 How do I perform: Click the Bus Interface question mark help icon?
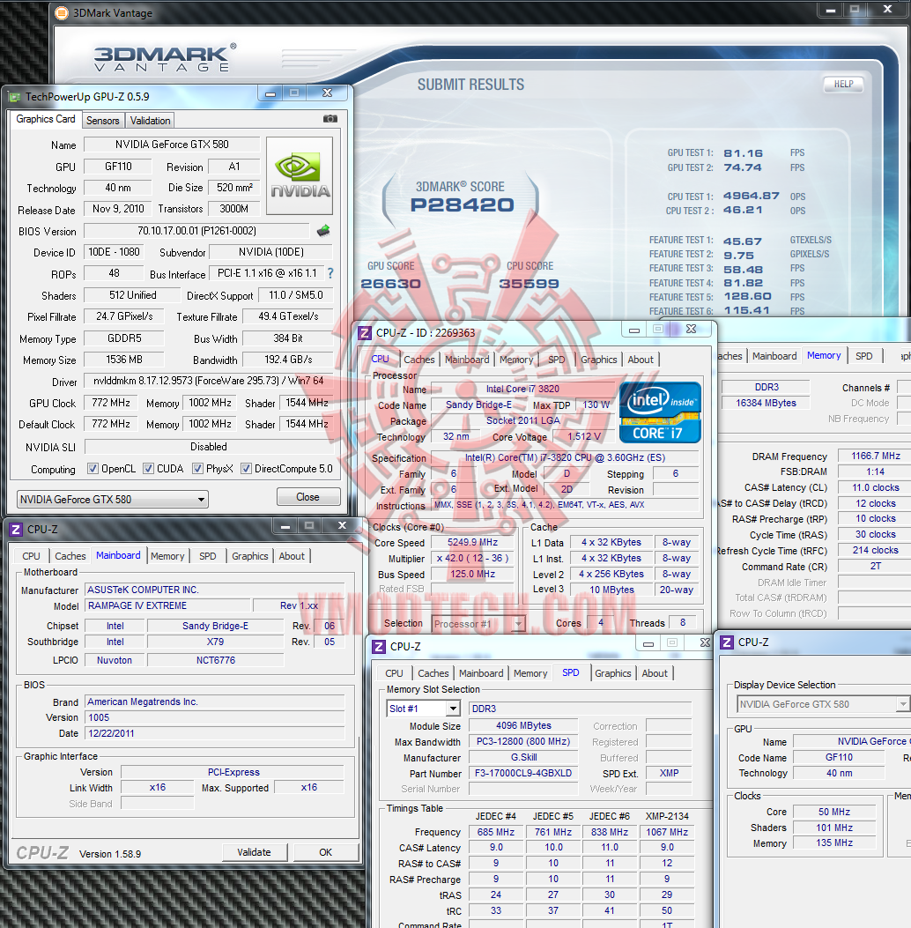click(x=330, y=273)
